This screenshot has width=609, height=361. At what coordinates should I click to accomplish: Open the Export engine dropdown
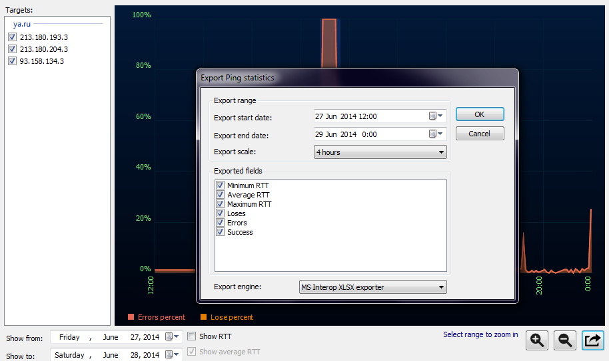372,287
